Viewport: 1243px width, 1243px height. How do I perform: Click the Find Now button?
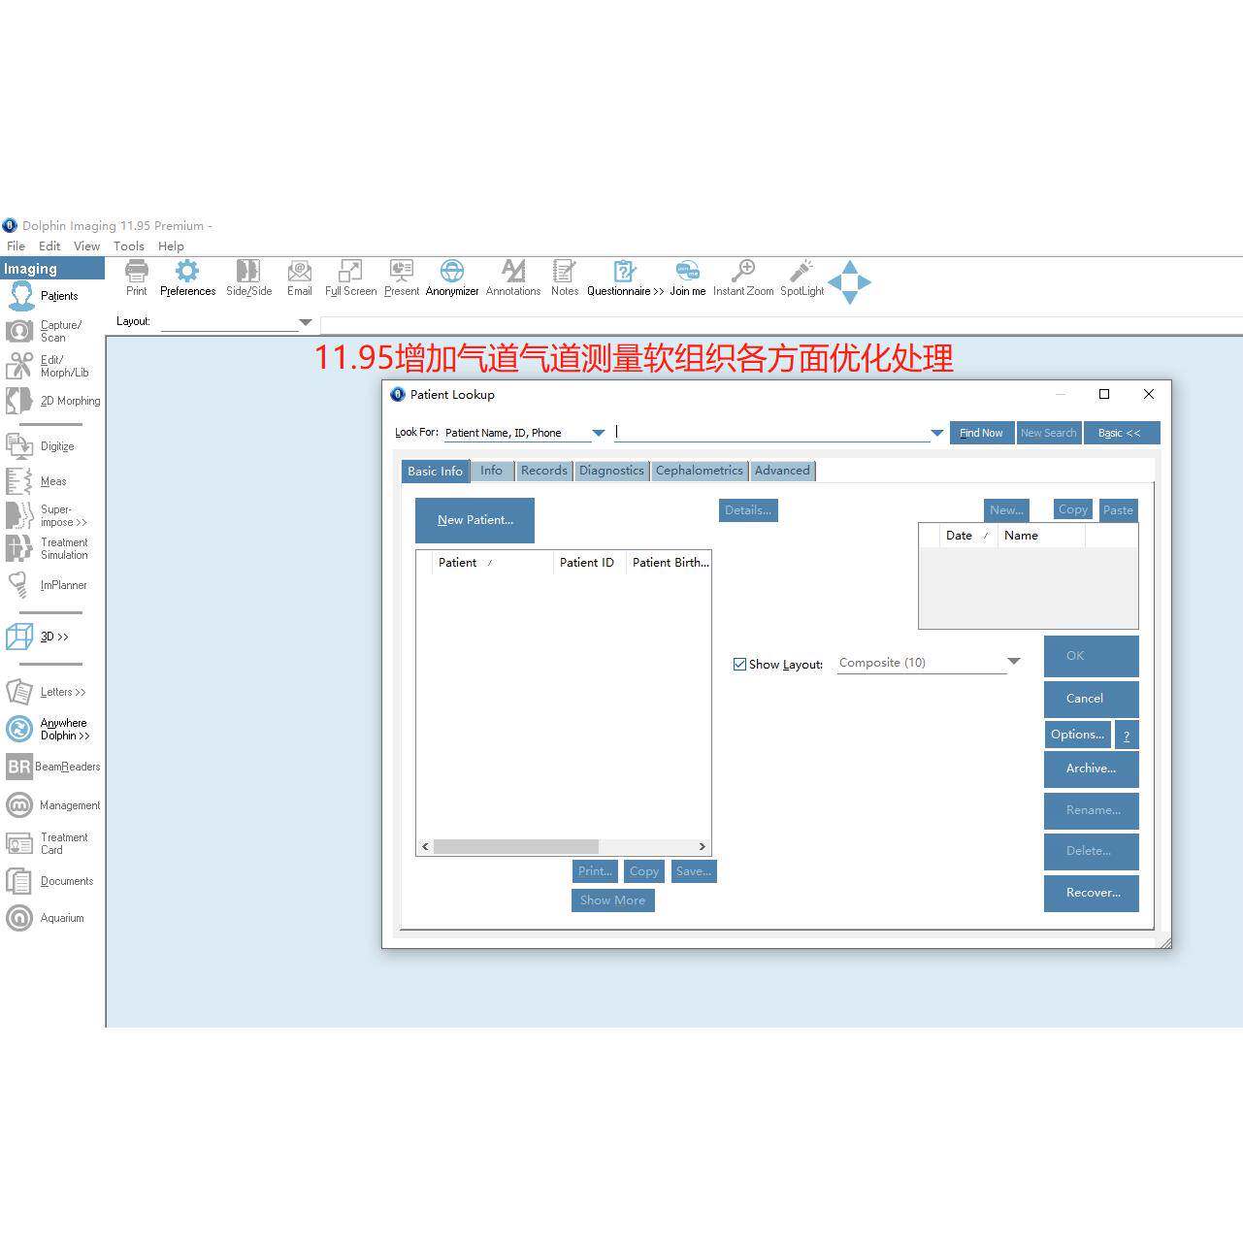pos(982,433)
